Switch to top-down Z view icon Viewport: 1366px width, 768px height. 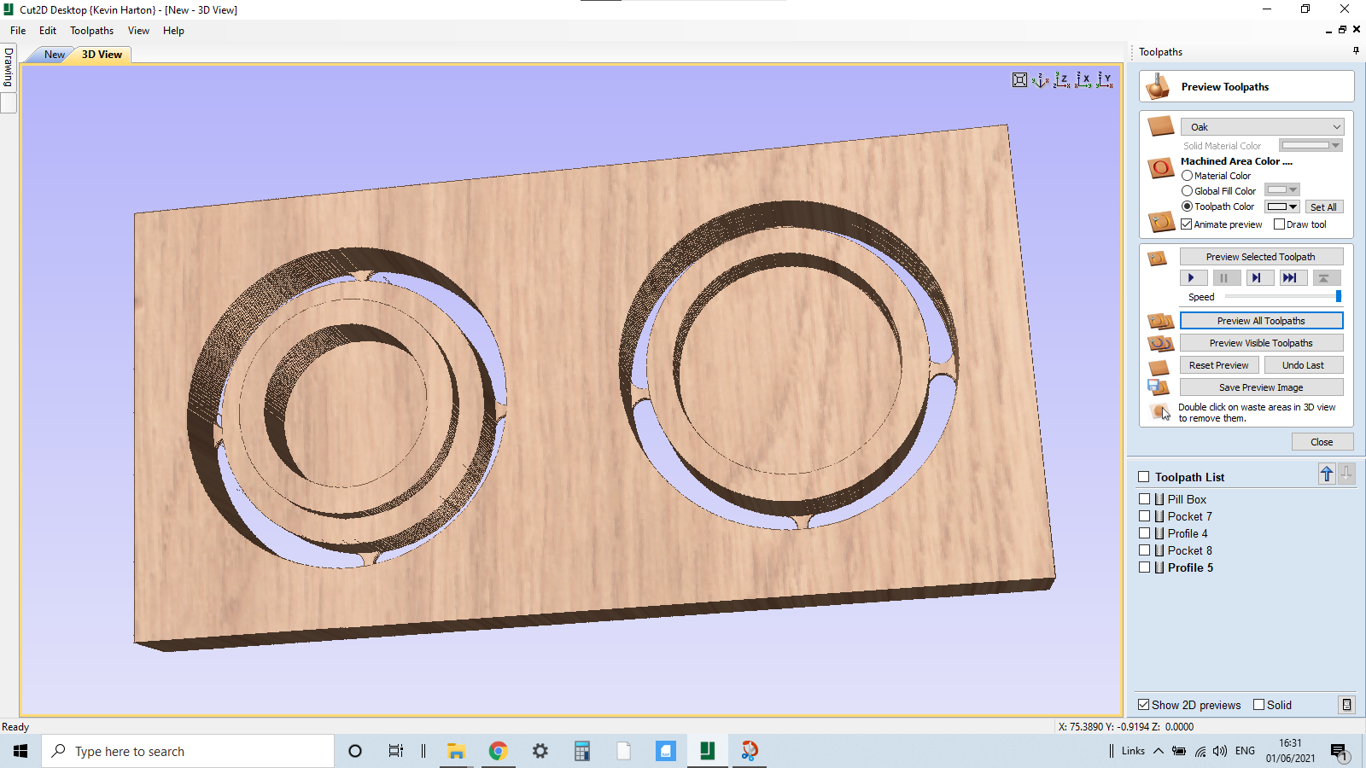[1063, 79]
